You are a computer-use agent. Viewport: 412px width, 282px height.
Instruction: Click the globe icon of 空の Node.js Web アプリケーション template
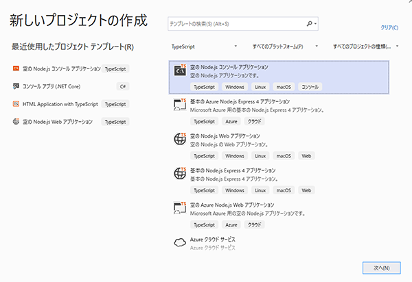pos(180,139)
